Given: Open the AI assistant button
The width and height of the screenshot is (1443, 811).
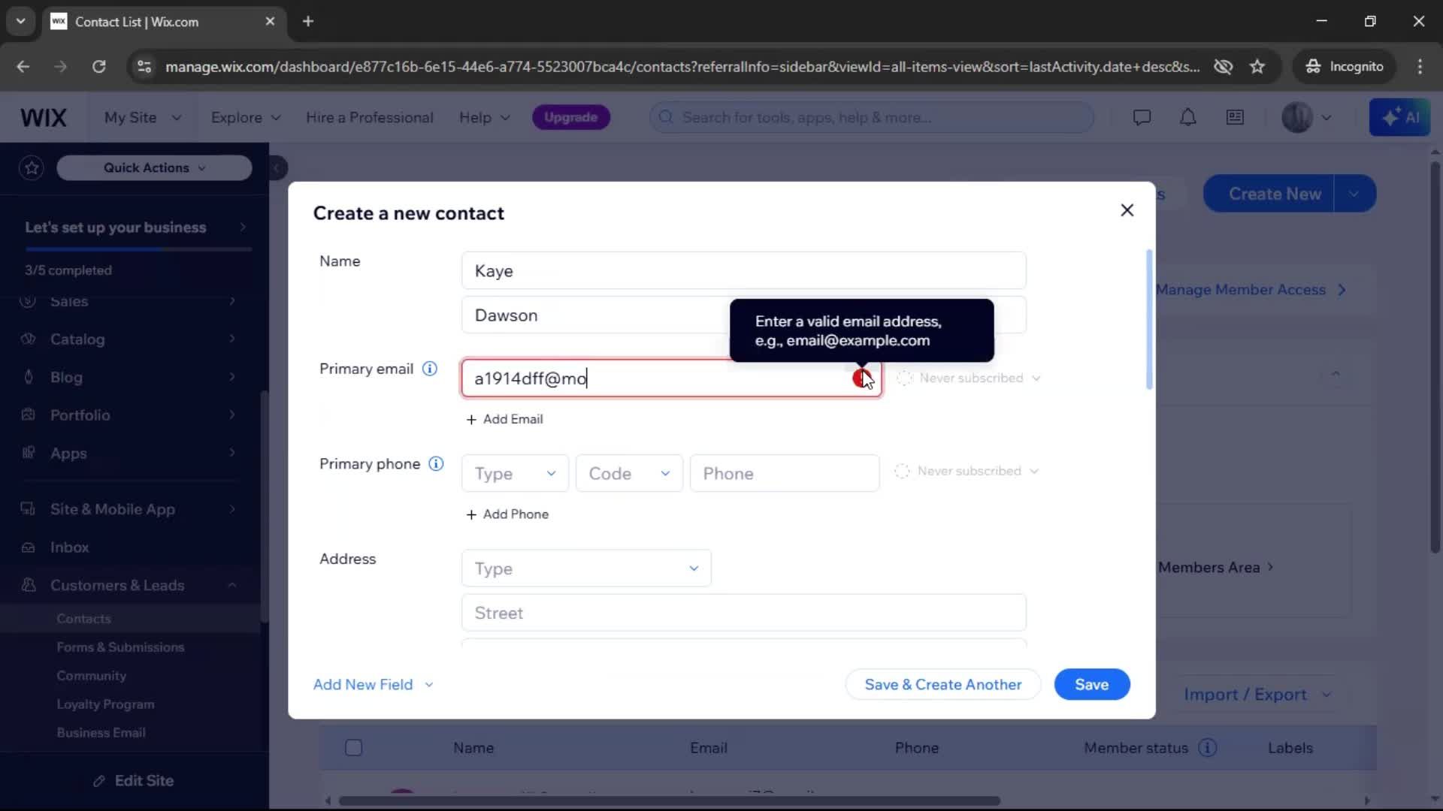Looking at the screenshot, I should [1399, 118].
